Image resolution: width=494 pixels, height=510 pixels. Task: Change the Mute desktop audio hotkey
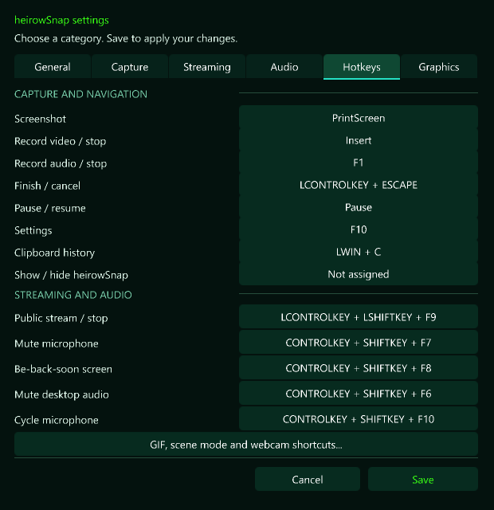(x=359, y=393)
